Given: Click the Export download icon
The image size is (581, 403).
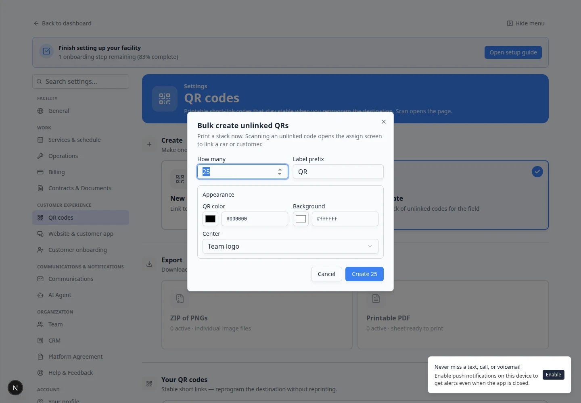Looking at the screenshot, I should [x=149, y=264].
